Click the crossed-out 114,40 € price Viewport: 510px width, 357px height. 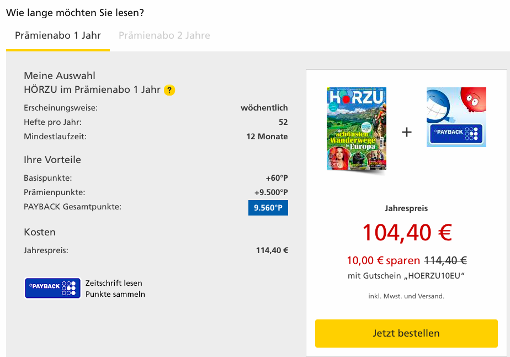[x=445, y=261]
